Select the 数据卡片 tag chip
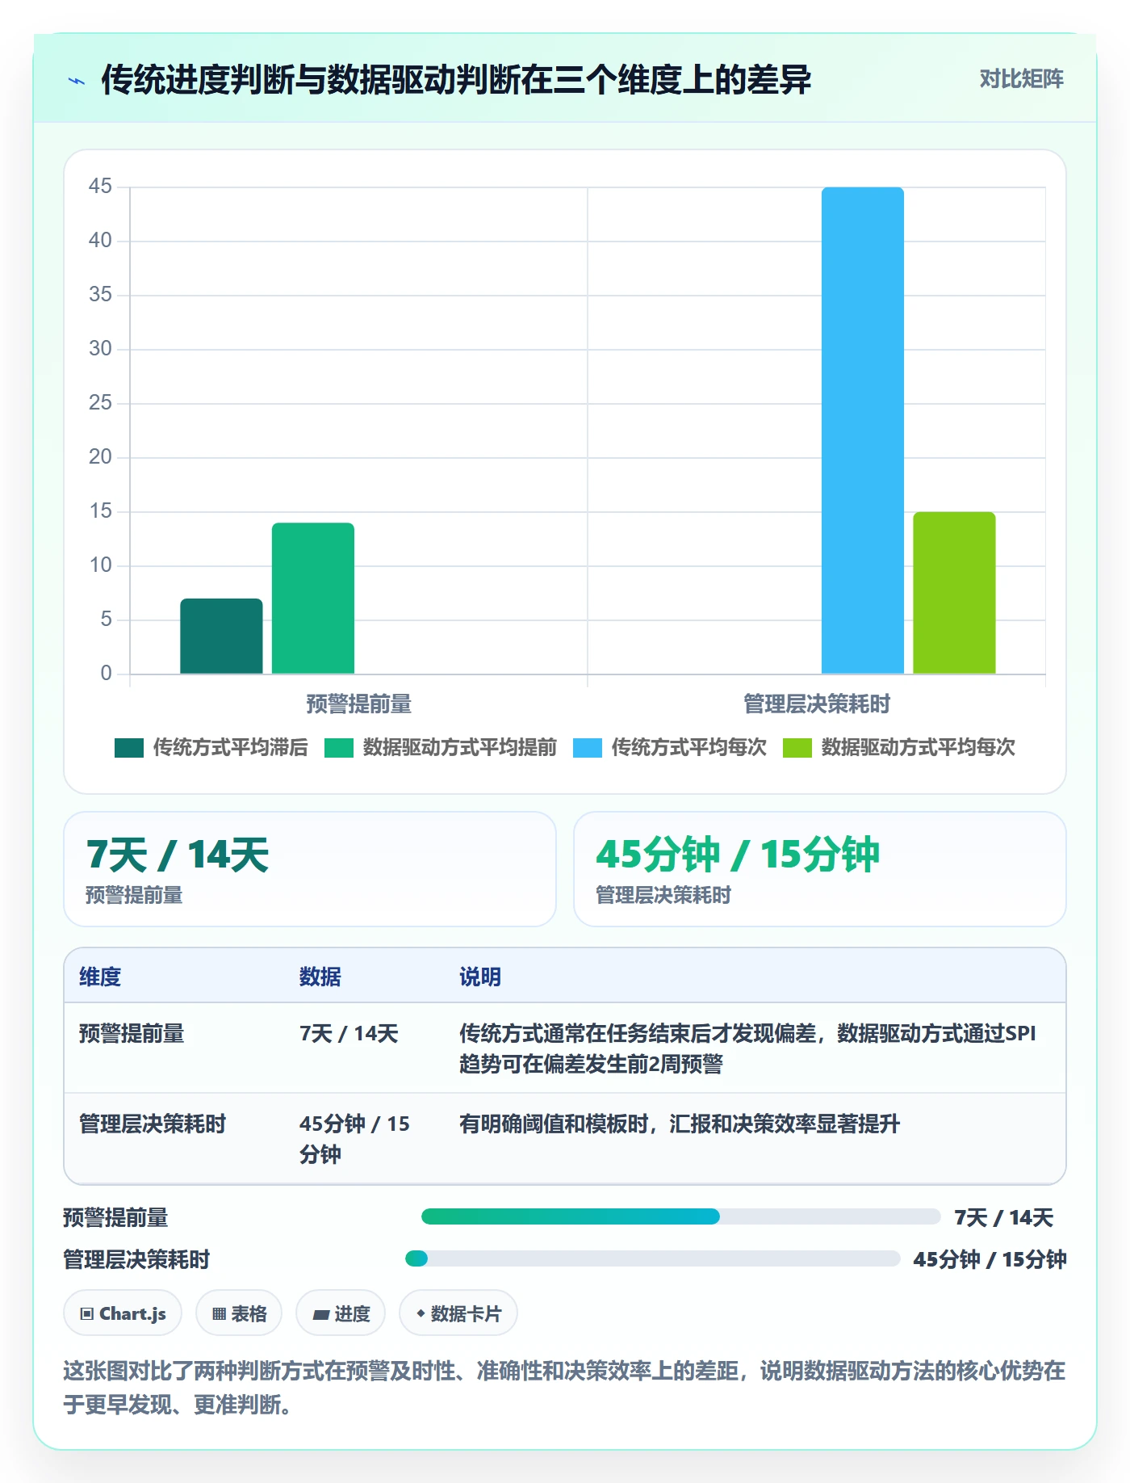Screen dimensions: 1130x1483 tap(458, 1313)
